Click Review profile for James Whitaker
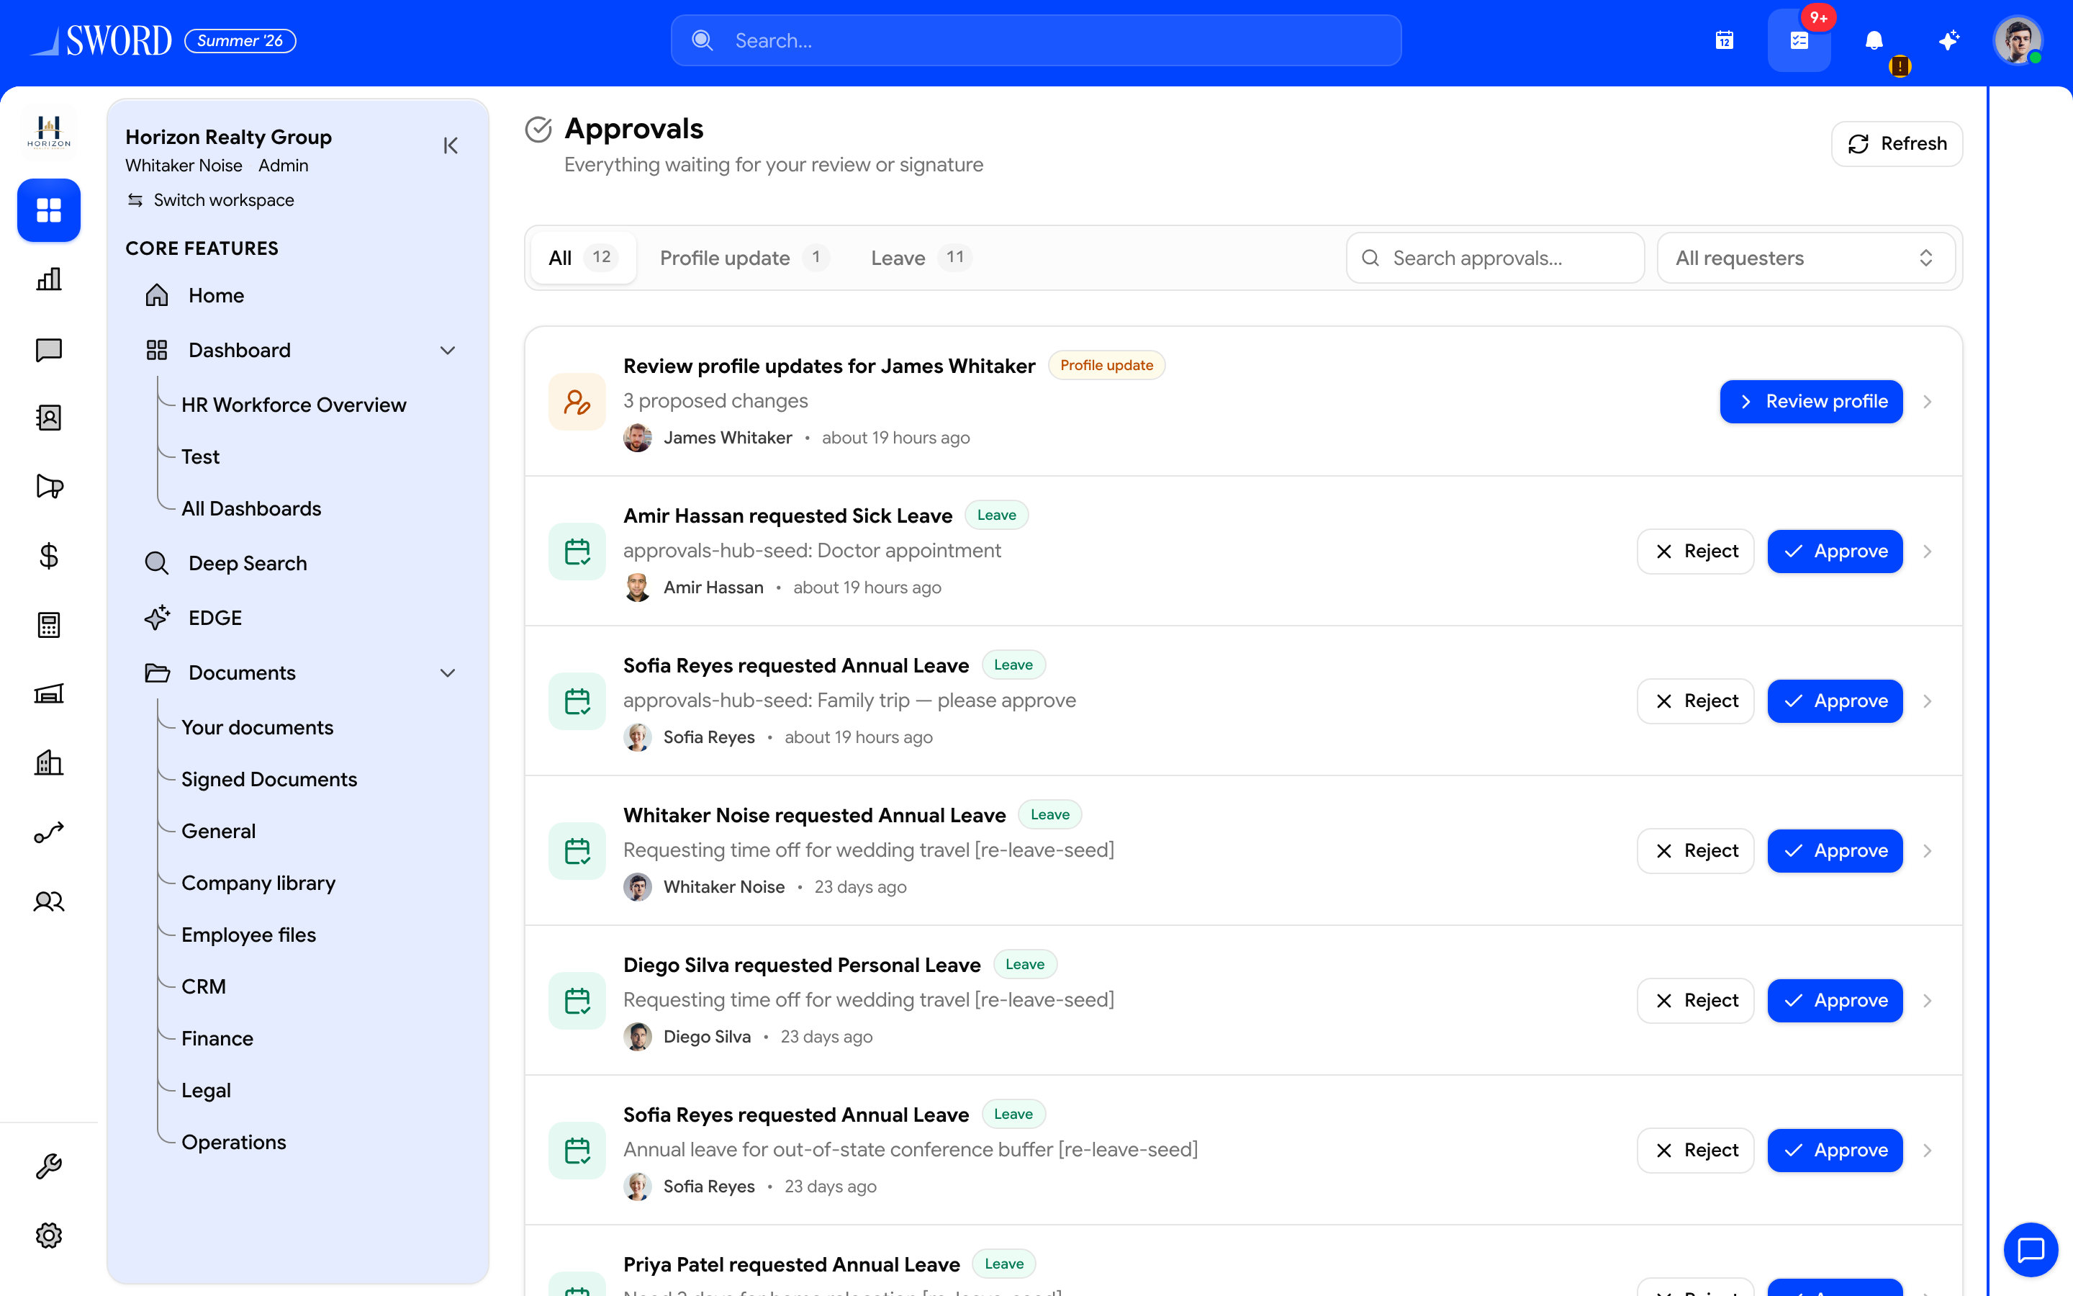Viewport: 2073px width, 1296px height. coord(1811,402)
